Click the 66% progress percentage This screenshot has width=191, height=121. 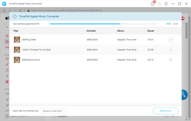[169, 24]
